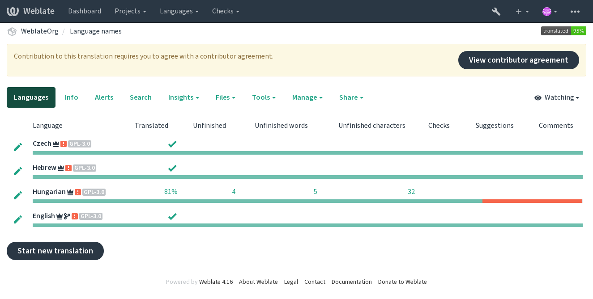Click the Hebrew translated checkmark

[x=172, y=168]
